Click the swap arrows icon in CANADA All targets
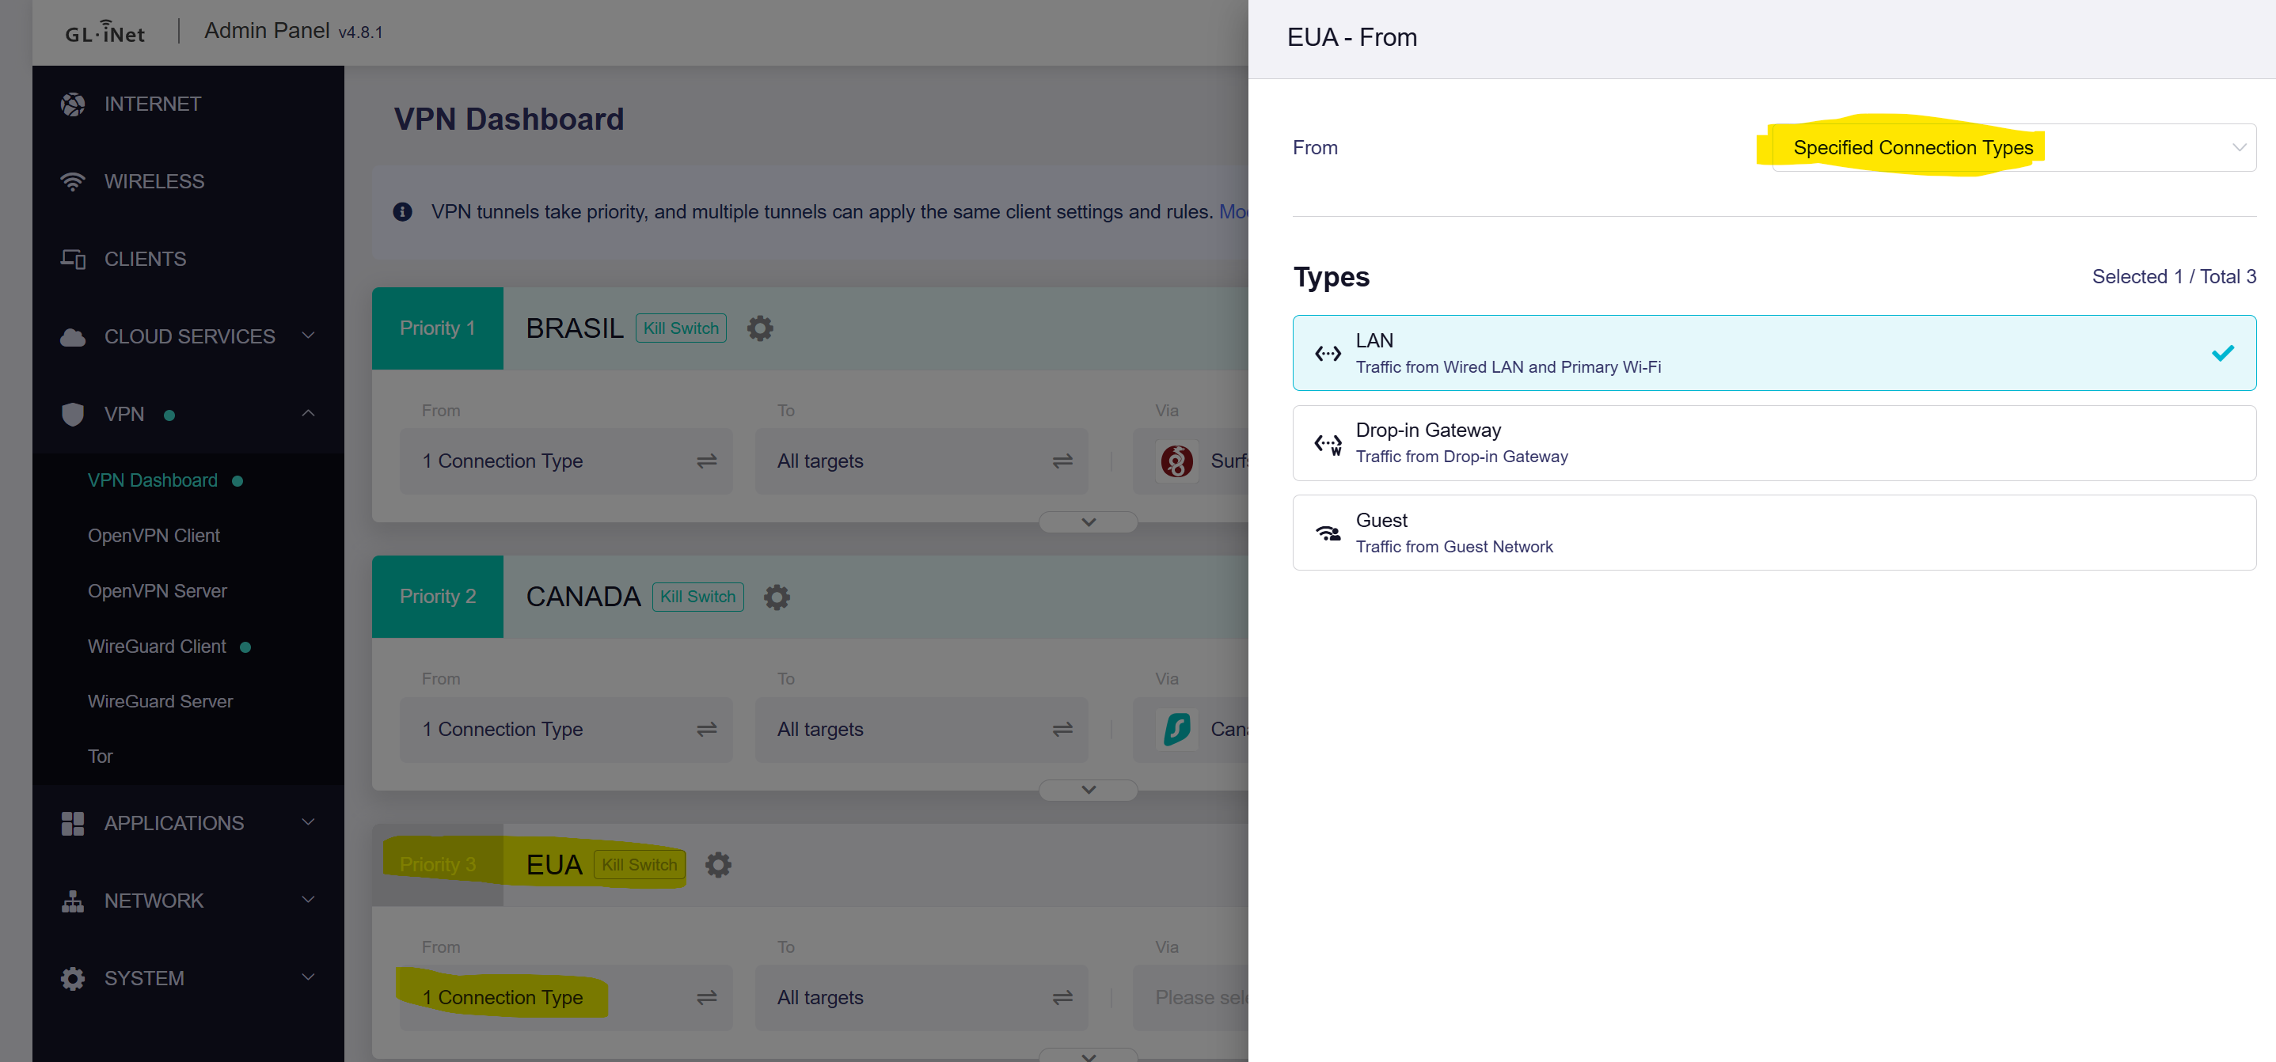Image resolution: width=2276 pixels, height=1062 pixels. (x=1062, y=730)
